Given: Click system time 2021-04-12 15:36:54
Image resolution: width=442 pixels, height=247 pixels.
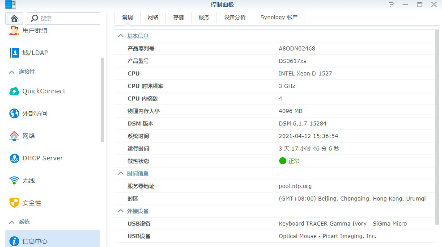Looking at the screenshot, I should click(308, 136).
